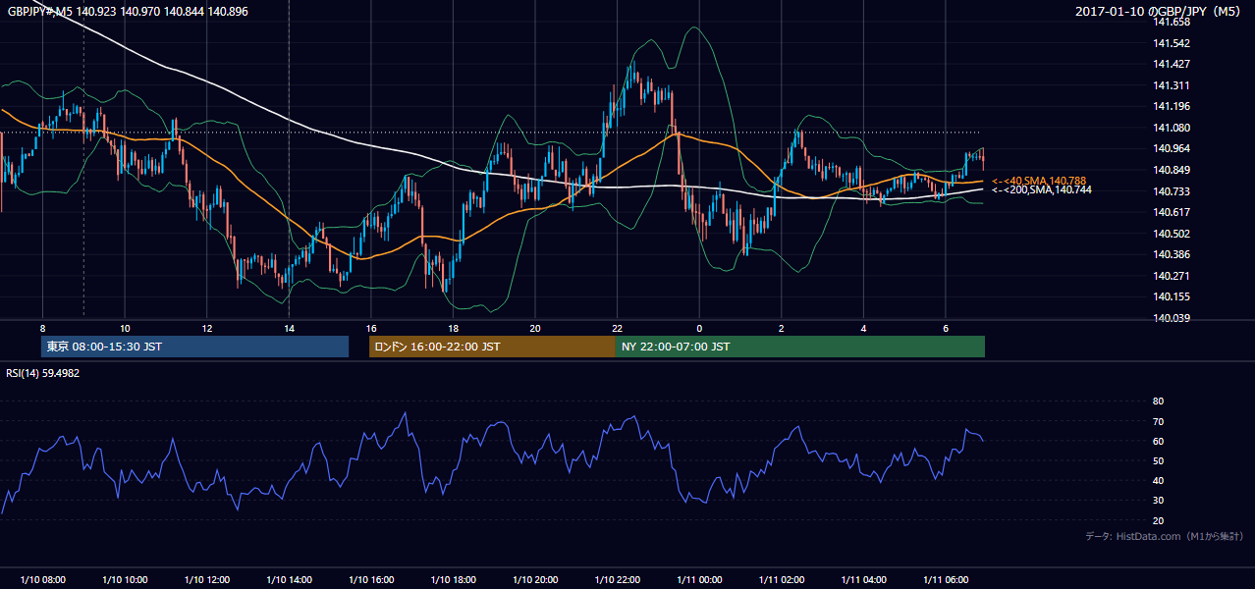The width and height of the screenshot is (1255, 589).
Task: Click the RSI(14) 59.4982 indicator label
Action: point(43,373)
